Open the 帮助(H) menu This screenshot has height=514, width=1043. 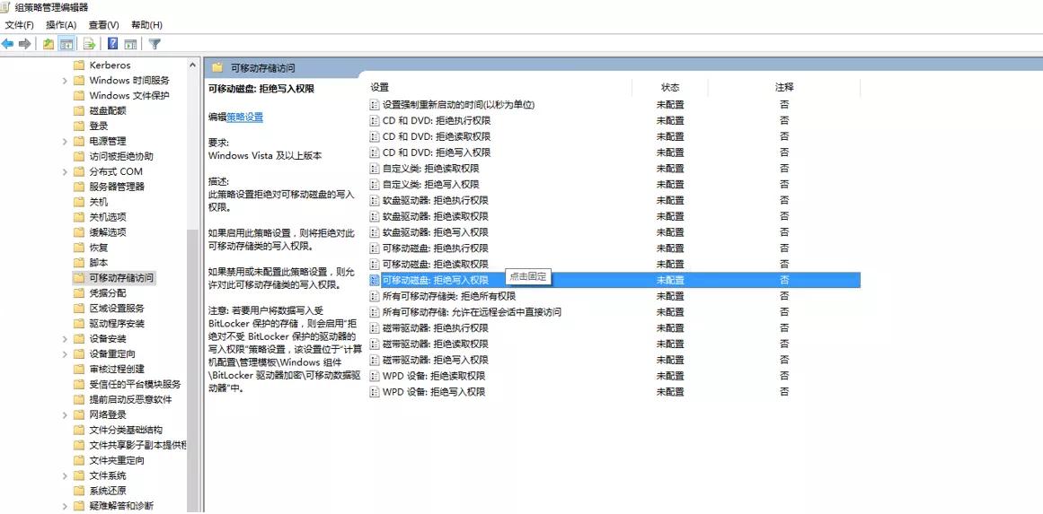click(147, 25)
